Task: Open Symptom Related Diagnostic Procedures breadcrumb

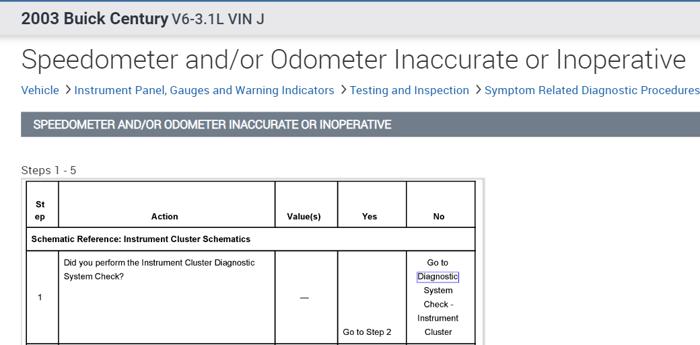Action: click(592, 90)
